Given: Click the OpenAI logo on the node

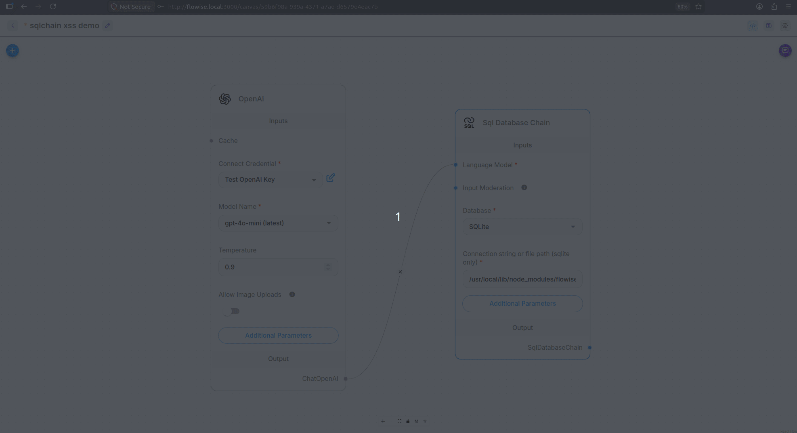Looking at the screenshot, I should [225, 99].
